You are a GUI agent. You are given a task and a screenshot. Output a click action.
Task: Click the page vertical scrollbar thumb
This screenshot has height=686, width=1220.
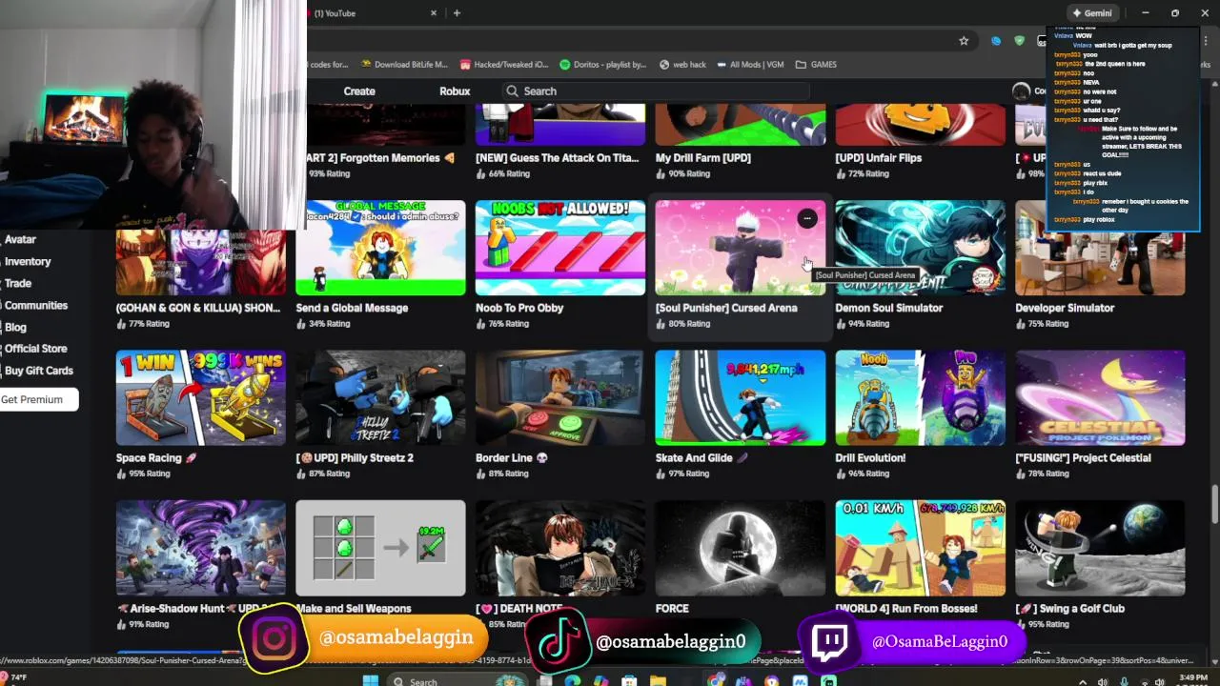1214,504
